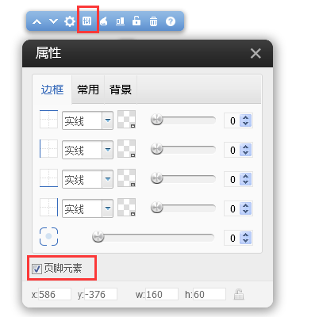Screen dimensions: 319x317
Task: Close the 属性 properties dialog
Action: (x=256, y=54)
